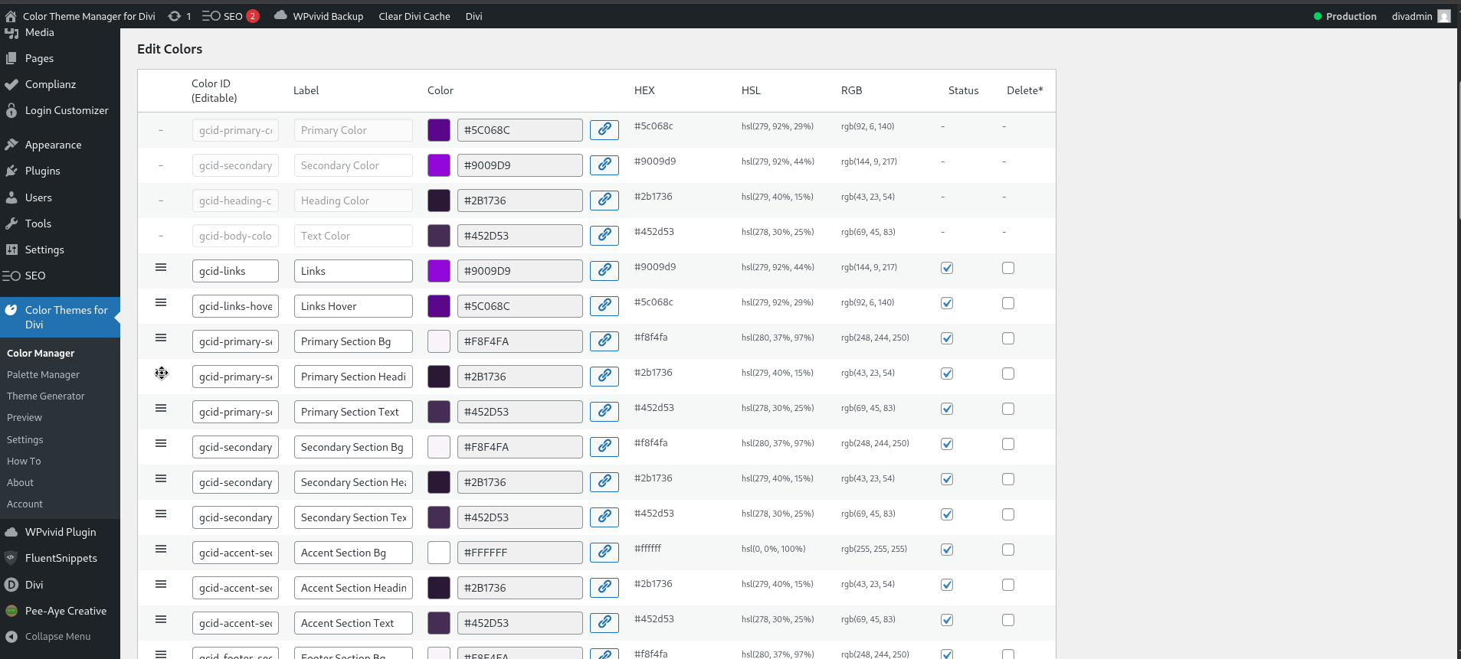Open Theme Generator submenu item
This screenshot has width=1461, height=659.
click(46, 396)
